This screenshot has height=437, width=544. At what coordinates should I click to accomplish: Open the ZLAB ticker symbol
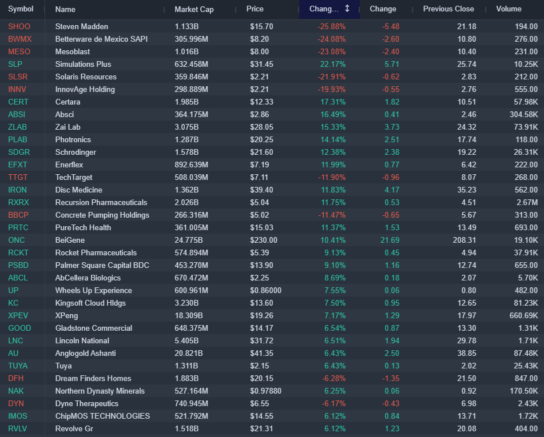[x=17, y=127]
